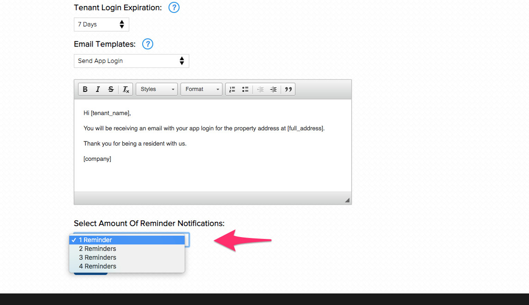Screen dimensions: 529x305
Task: Open the Format dropdown
Action: coord(201,89)
